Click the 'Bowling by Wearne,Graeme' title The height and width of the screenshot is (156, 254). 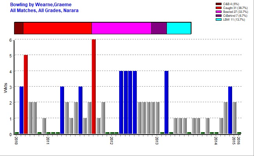pyautogui.click(x=41, y=5)
